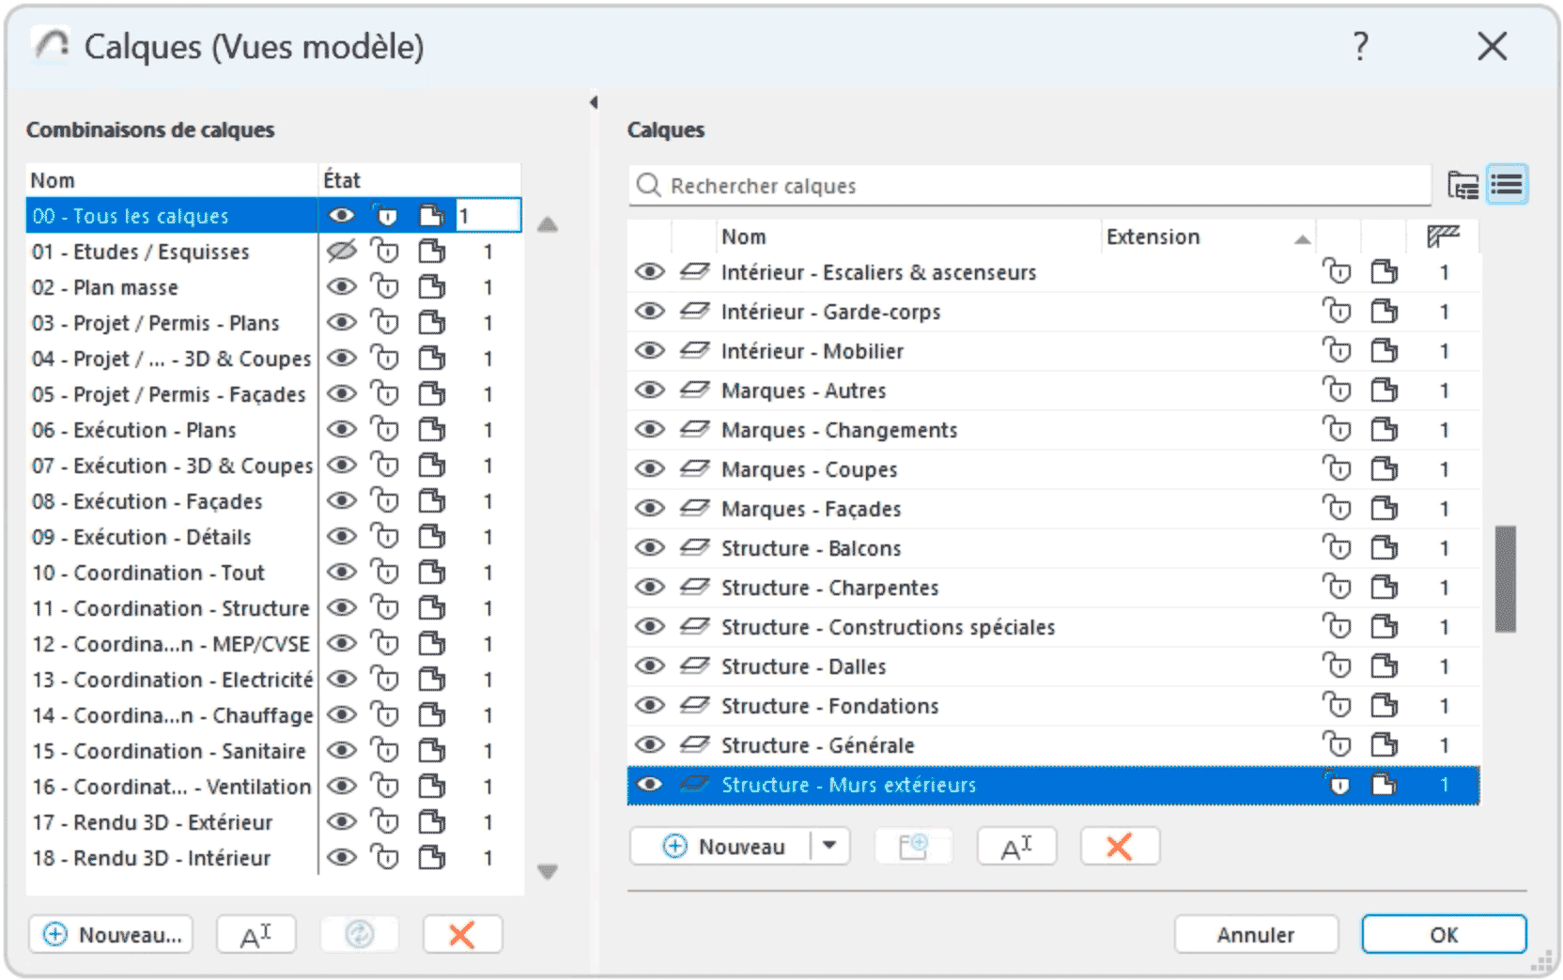Toggle lock icon for Structure - Dalles layer
The height and width of the screenshot is (980, 1563).
[x=1337, y=666]
